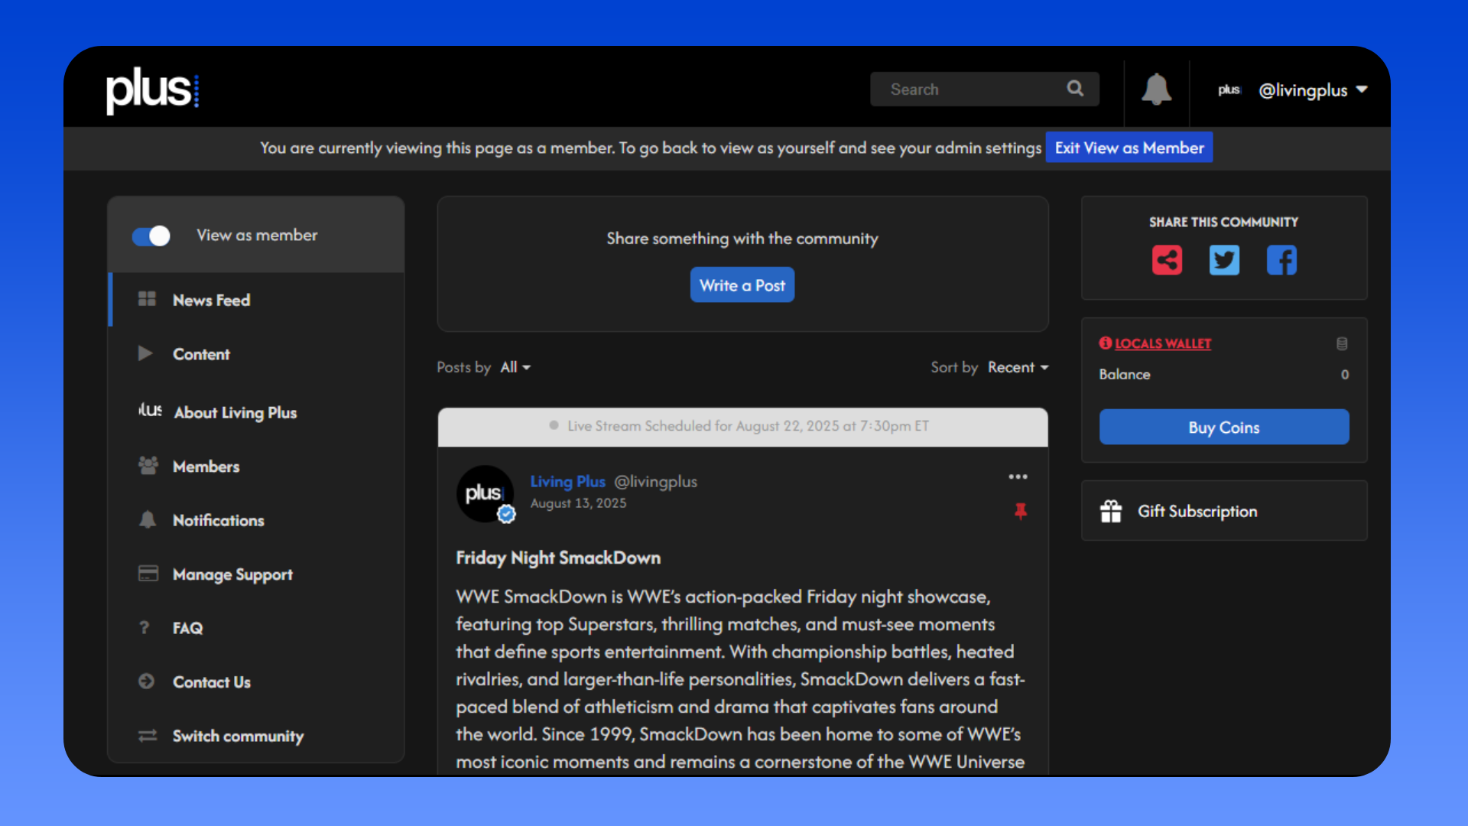
Task: Toggle the View as member switch
Action: tap(151, 236)
